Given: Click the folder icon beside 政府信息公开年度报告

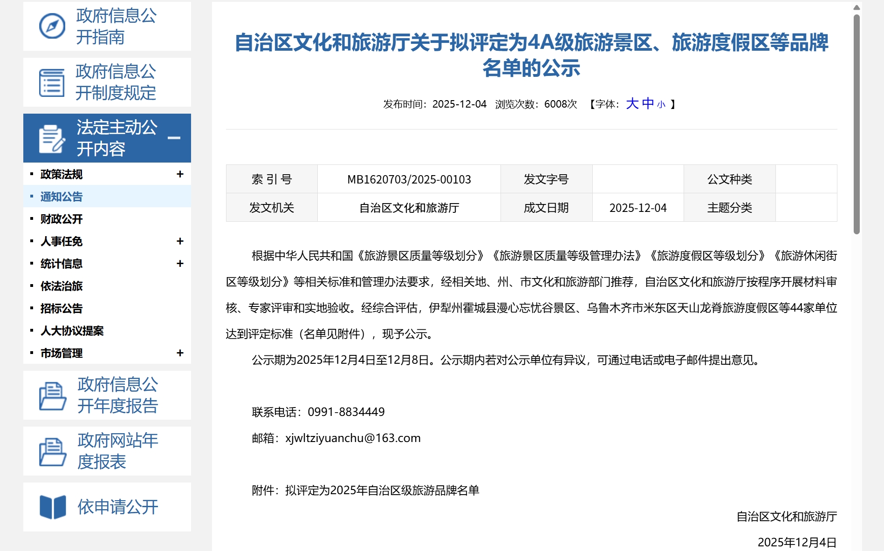Looking at the screenshot, I should 52,395.
